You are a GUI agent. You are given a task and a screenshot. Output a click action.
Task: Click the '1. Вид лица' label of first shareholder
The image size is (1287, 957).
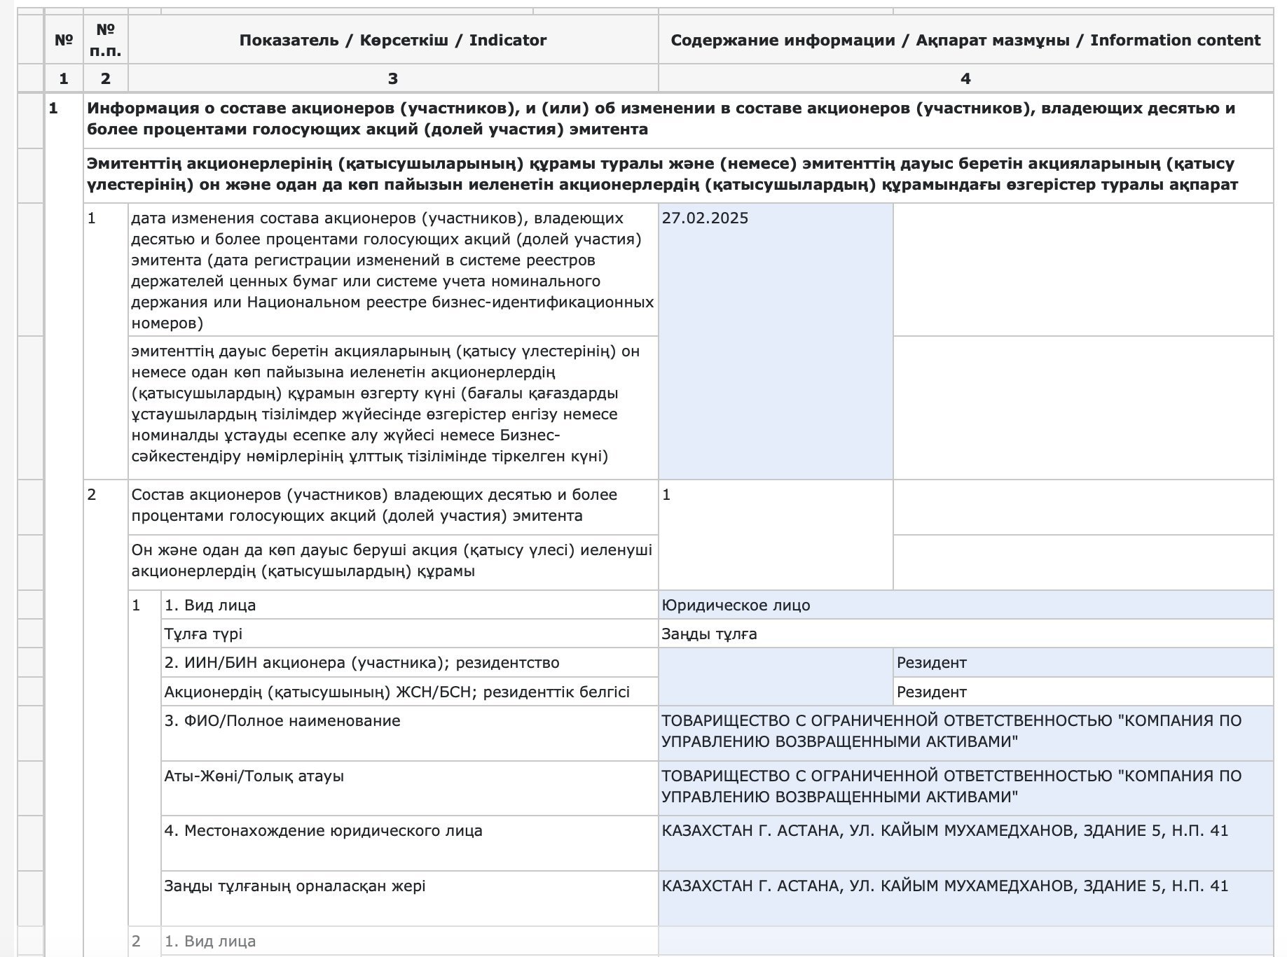pos(210,605)
